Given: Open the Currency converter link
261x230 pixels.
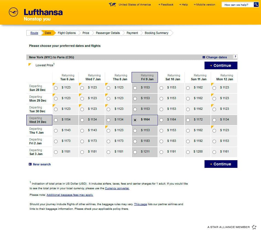Looking at the screenshot, I should pos(117,188).
